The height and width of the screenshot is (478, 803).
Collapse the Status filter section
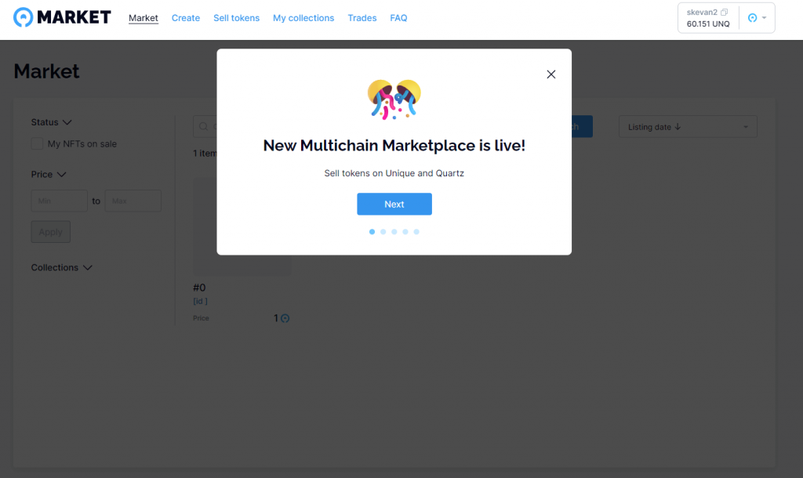pyautogui.click(x=51, y=122)
